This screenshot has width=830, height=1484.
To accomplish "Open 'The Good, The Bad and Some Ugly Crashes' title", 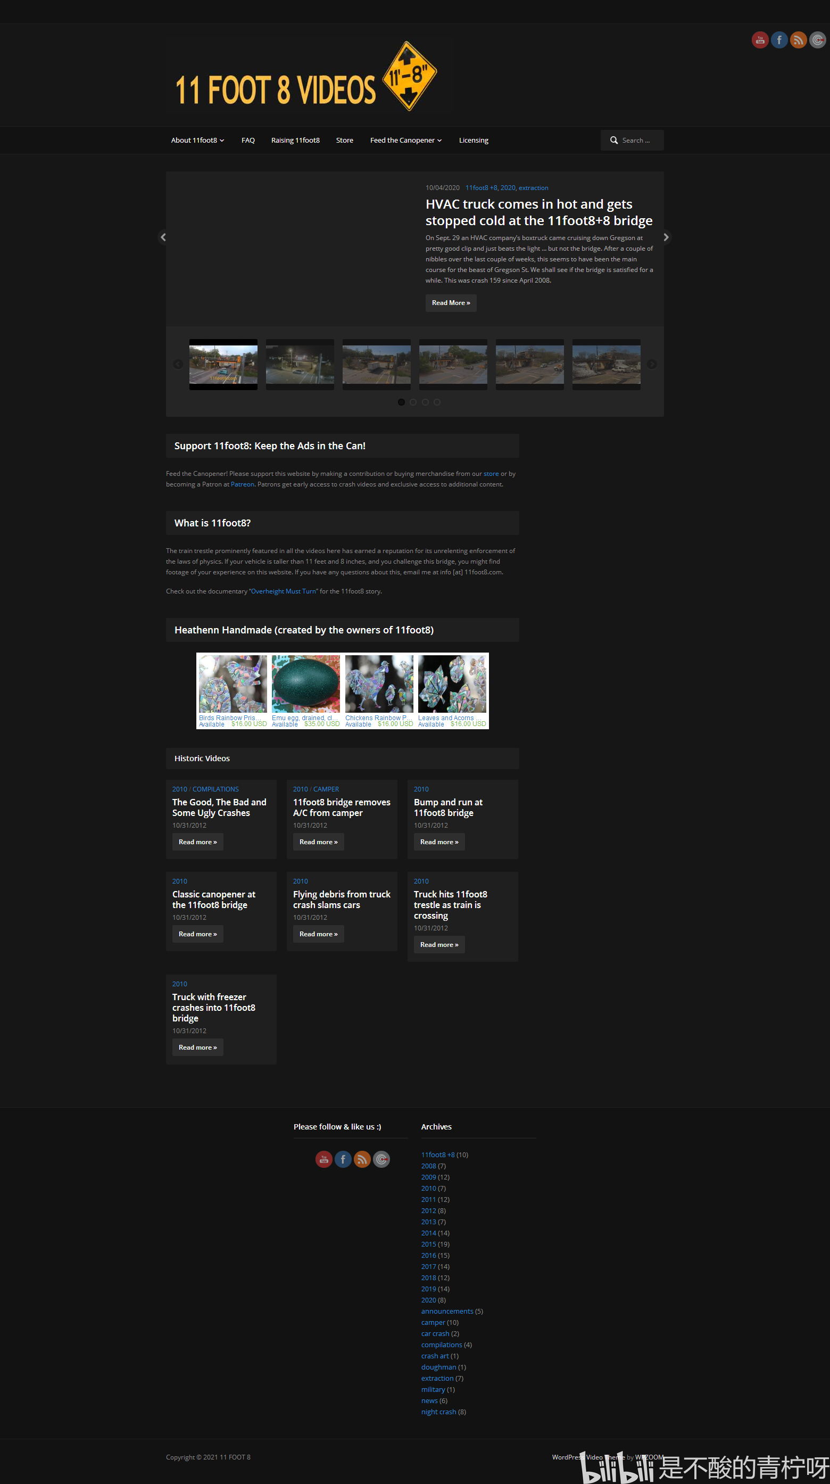I will pyautogui.click(x=219, y=807).
